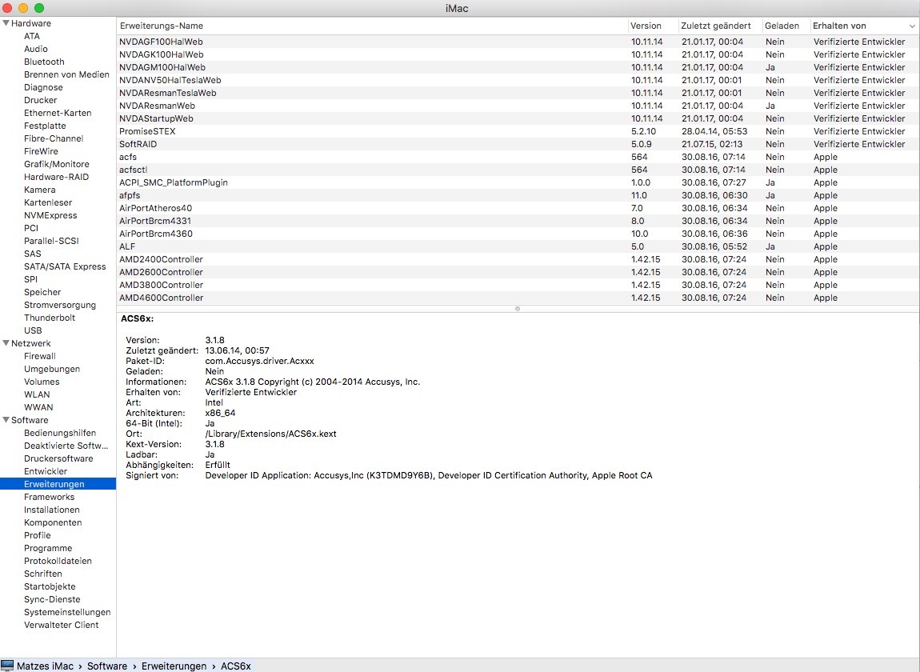Screen dimensions: 920x672
Task: Collapse the Software section triangle
Action: pyautogui.click(x=6, y=420)
